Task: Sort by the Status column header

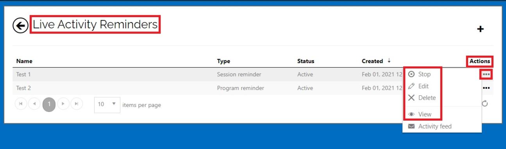Action: click(306, 61)
